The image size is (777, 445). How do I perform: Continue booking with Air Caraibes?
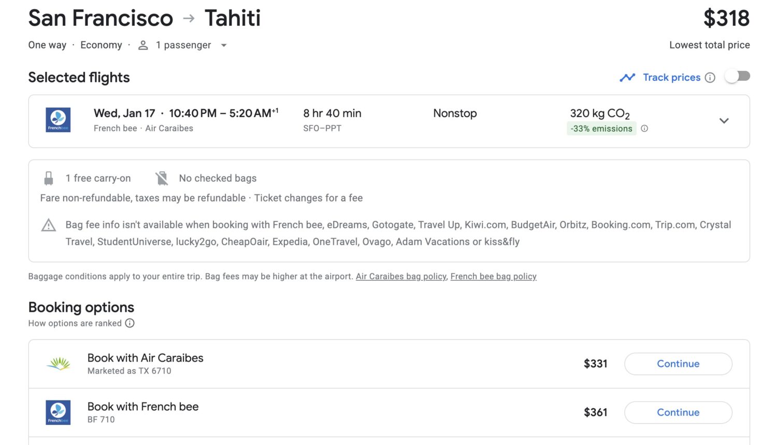tap(678, 364)
